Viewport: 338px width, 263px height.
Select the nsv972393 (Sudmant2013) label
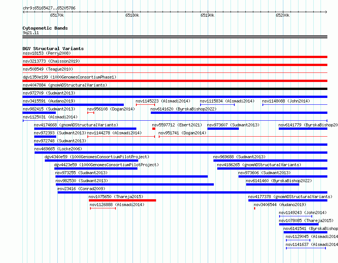coord(60,133)
